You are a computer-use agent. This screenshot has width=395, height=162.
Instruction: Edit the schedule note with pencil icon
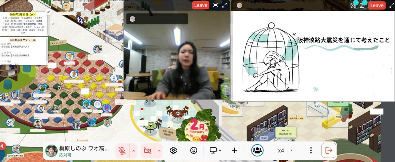pos(48,12)
